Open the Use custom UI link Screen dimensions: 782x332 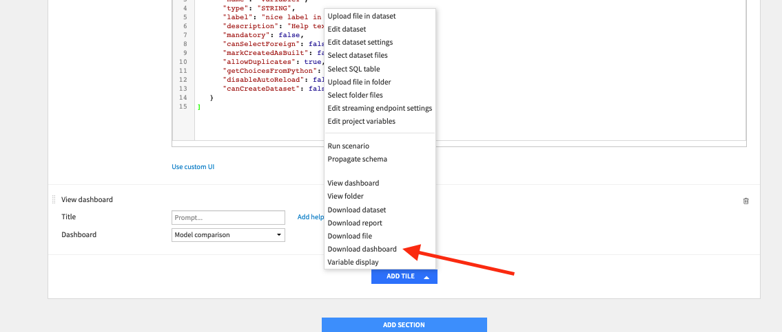click(x=193, y=167)
